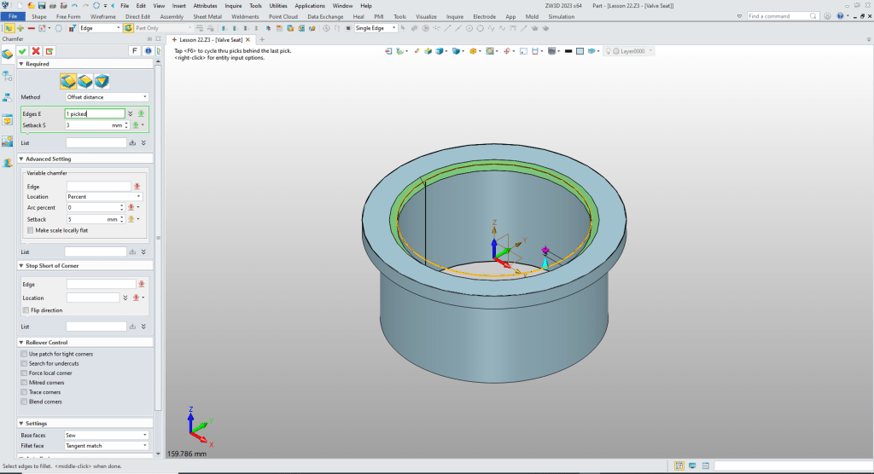Open the Edge filter dropdown
This screenshot has width=874, height=474.
point(100,28)
